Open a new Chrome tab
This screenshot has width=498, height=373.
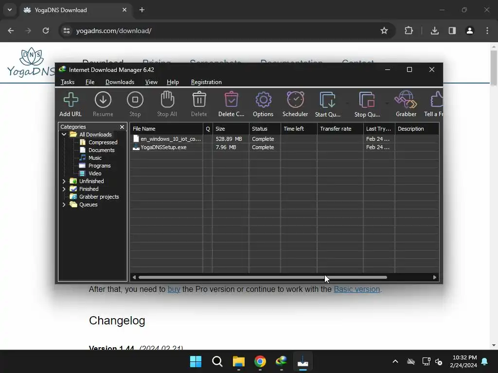click(x=142, y=10)
